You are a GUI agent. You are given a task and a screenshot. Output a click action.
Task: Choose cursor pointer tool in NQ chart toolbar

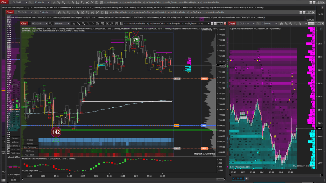click(x=93, y=24)
